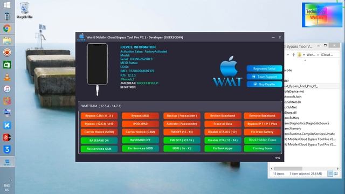Select Bypass IP 7 / IP 7 Plus
Viewport: 345px width, 194px height.
[263, 124]
